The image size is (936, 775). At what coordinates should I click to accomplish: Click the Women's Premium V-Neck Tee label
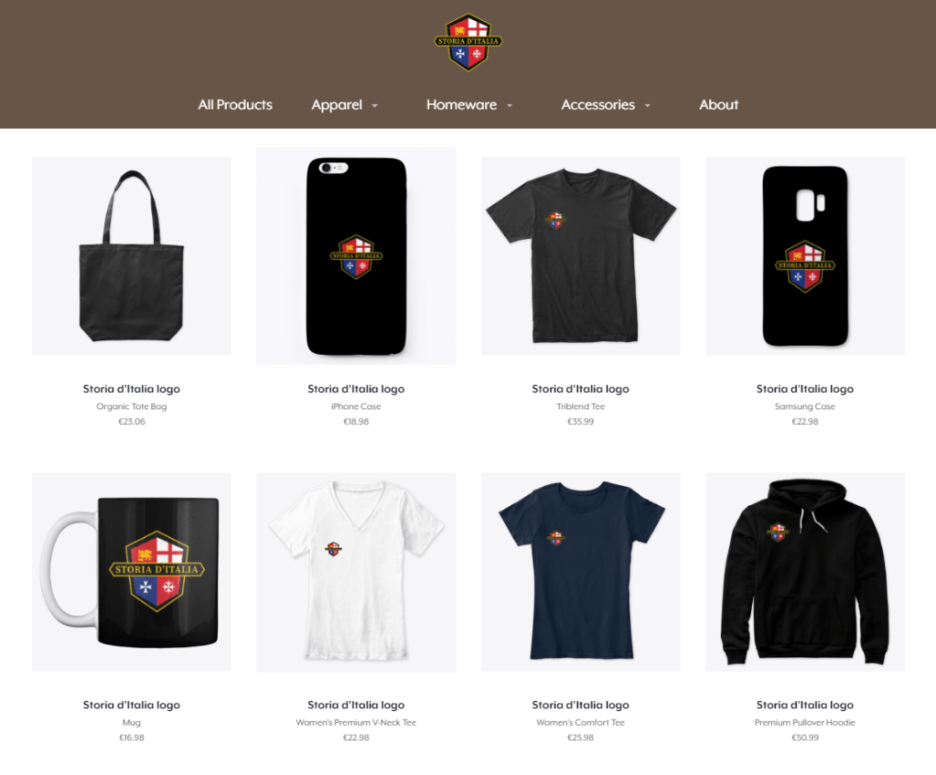coord(356,723)
